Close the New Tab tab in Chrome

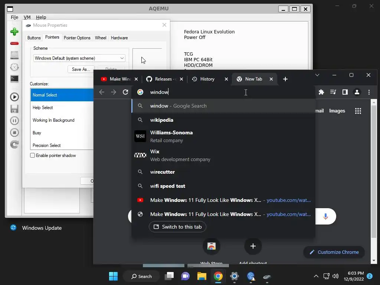tap(271, 79)
